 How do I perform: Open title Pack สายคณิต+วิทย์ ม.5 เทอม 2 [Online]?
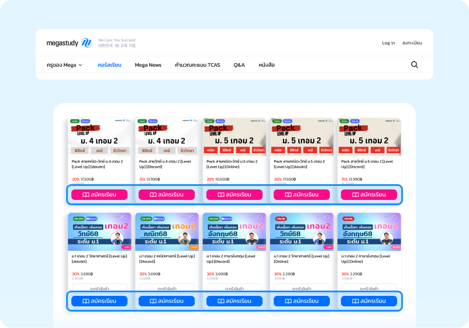[x=232, y=164]
